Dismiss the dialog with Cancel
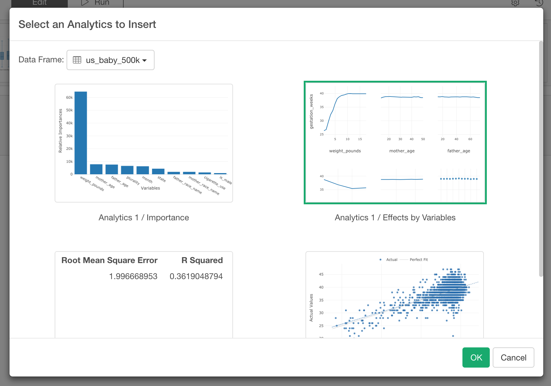551x386 pixels. pyautogui.click(x=513, y=357)
